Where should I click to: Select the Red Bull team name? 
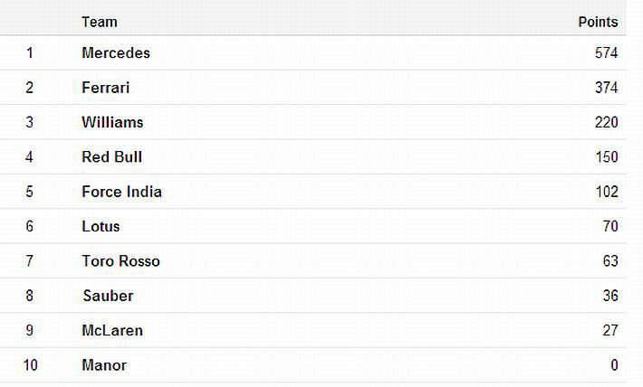pyautogui.click(x=111, y=157)
